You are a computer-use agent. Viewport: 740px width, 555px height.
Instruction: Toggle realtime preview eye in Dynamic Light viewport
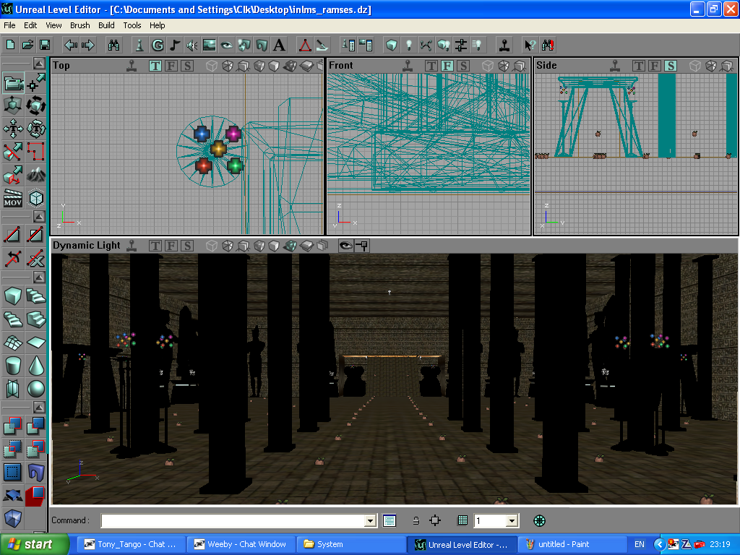point(345,246)
